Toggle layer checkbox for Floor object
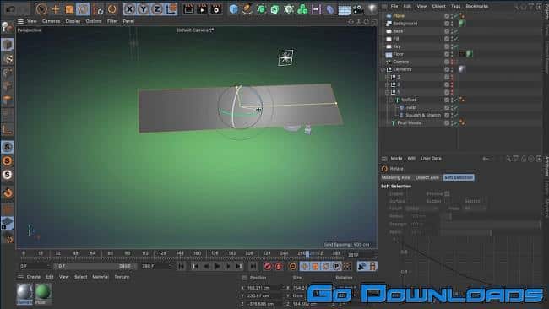Screen dimensions: 549x309 tap(447, 54)
